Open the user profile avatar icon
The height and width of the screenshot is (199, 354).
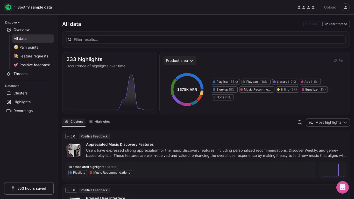346,7
